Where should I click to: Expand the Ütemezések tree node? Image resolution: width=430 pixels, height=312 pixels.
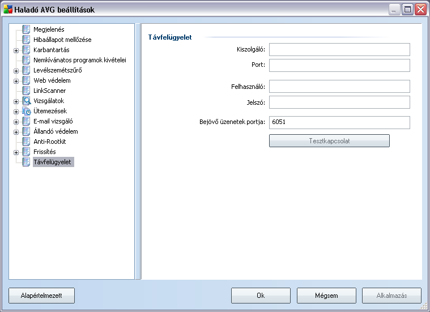click(x=16, y=112)
